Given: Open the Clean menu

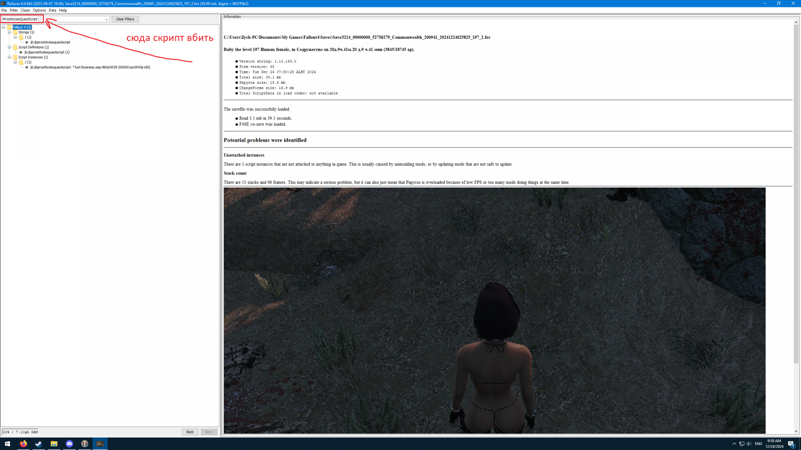Looking at the screenshot, I should pyautogui.click(x=25, y=10).
